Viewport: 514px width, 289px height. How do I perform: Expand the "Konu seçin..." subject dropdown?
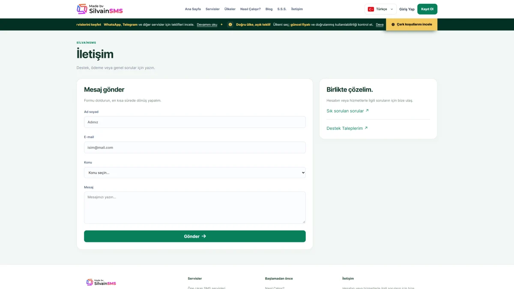(195, 173)
